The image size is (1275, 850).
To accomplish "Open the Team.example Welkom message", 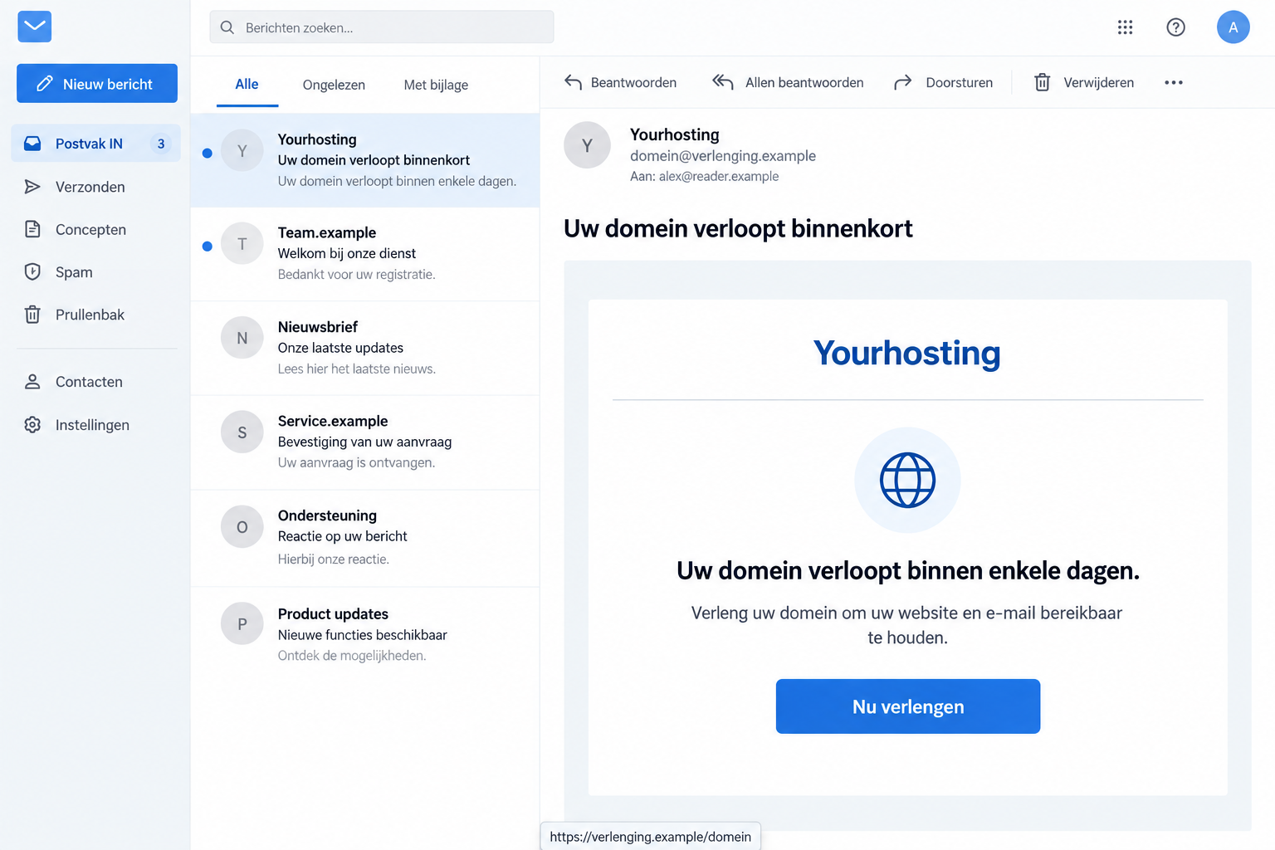I will [365, 254].
